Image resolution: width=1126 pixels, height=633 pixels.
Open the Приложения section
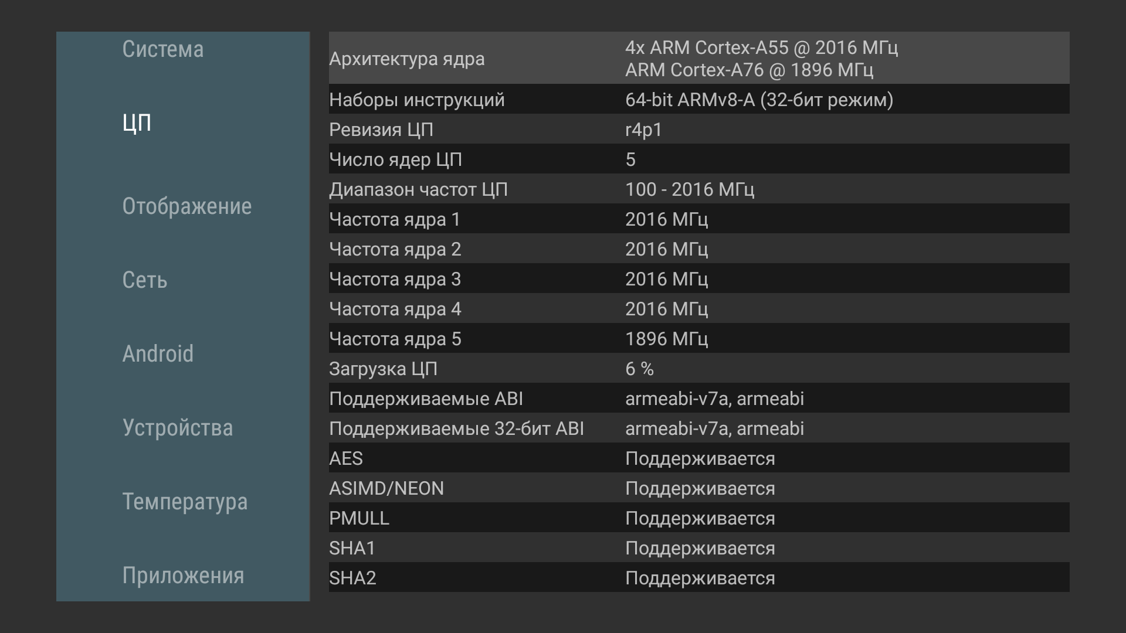click(x=183, y=576)
